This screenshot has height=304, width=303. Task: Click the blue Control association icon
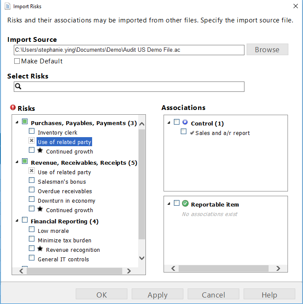click(185, 122)
